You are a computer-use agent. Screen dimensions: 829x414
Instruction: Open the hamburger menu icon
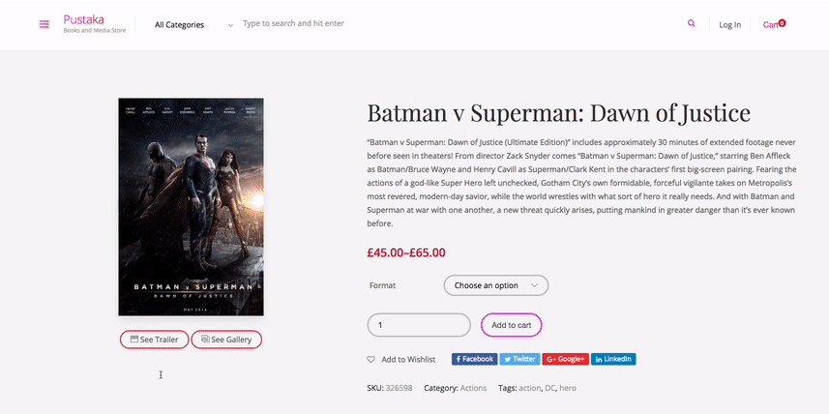point(44,24)
